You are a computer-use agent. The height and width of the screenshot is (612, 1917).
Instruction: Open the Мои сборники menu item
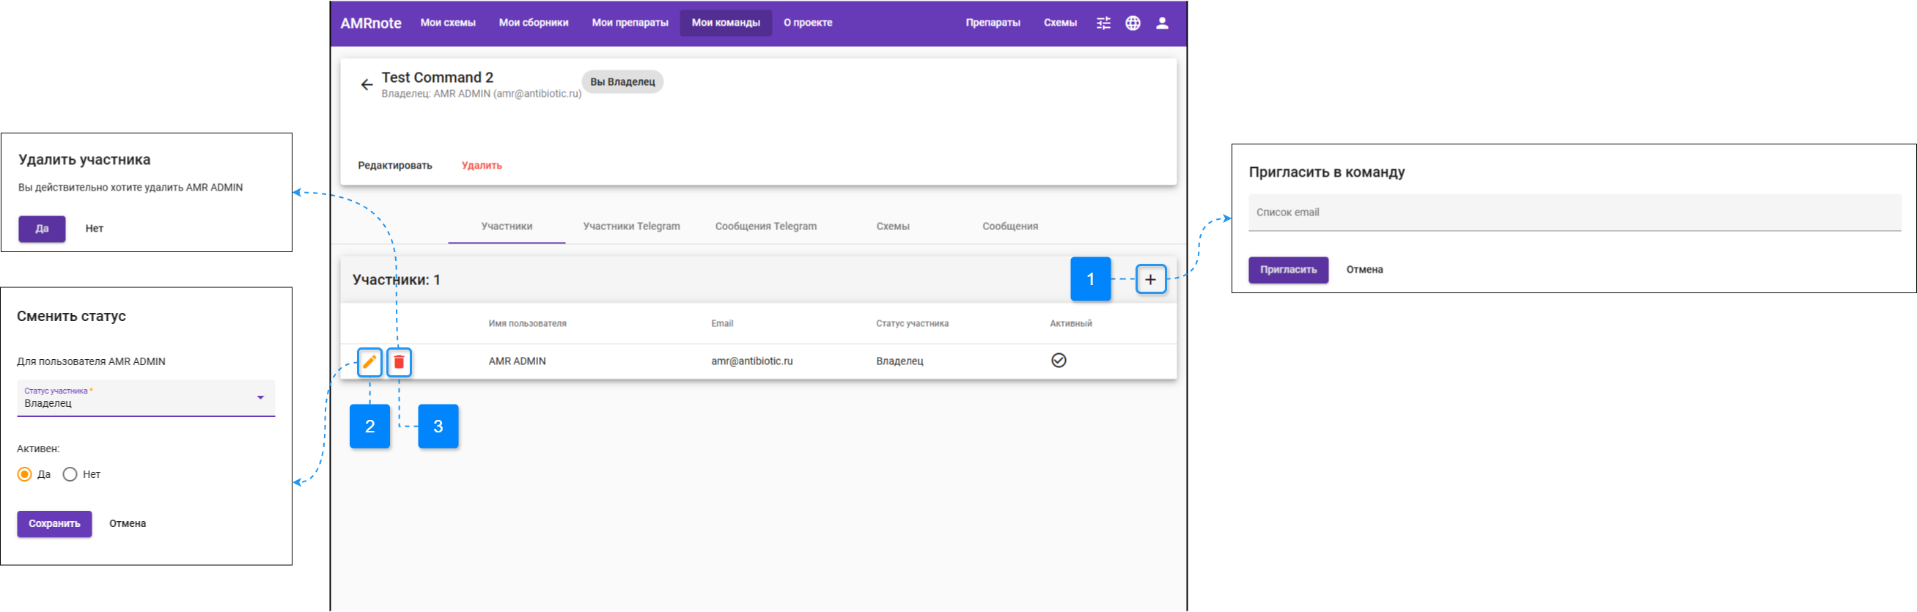(x=534, y=23)
